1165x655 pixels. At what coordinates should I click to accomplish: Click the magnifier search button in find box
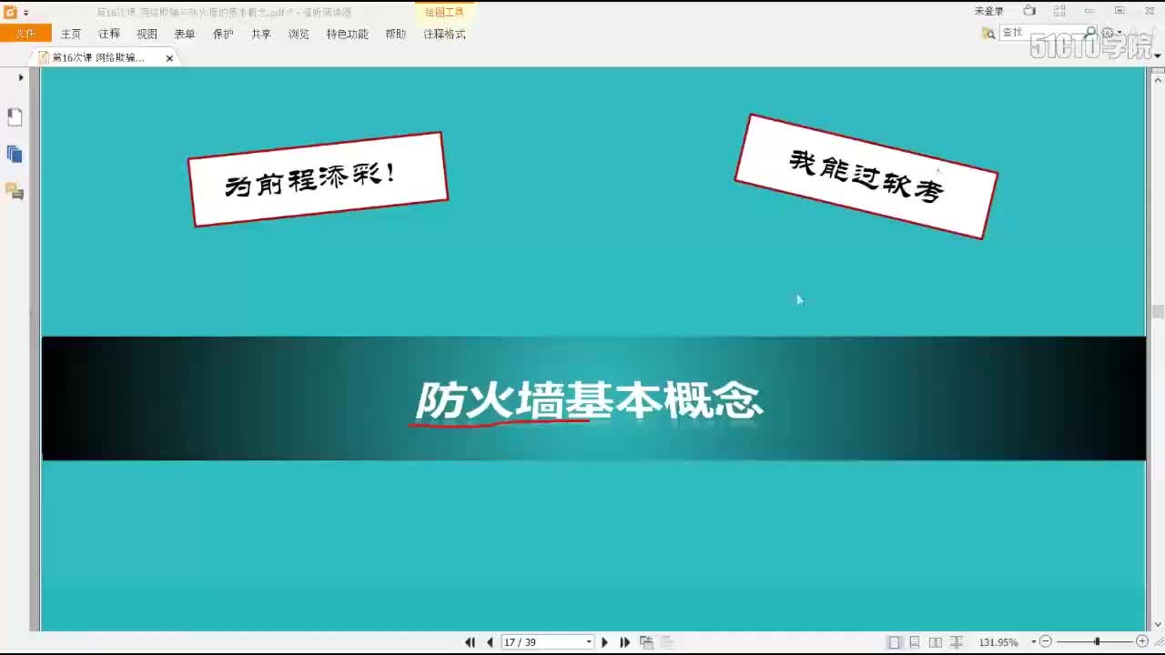1090,33
